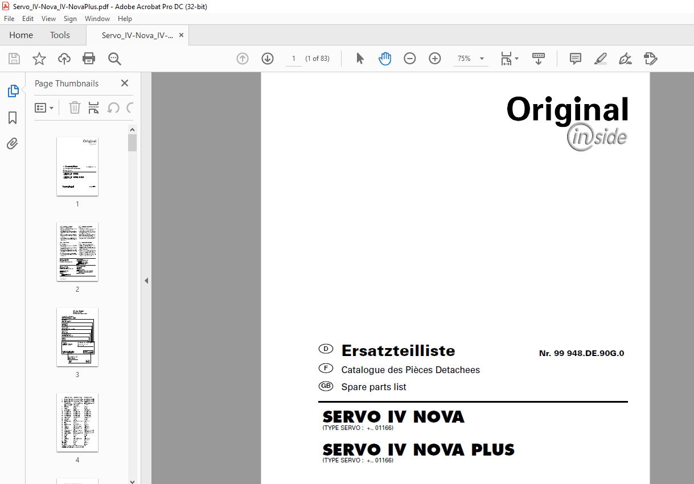Click the scrolling mode download-style icon
The image size is (694, 484).
pos(538,59)
